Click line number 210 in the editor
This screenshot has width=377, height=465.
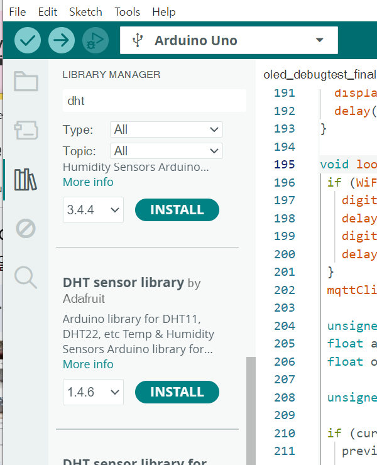pyautogui.click(x=284, y=434)
